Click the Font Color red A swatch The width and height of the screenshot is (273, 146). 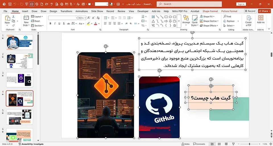pos(96,24)
